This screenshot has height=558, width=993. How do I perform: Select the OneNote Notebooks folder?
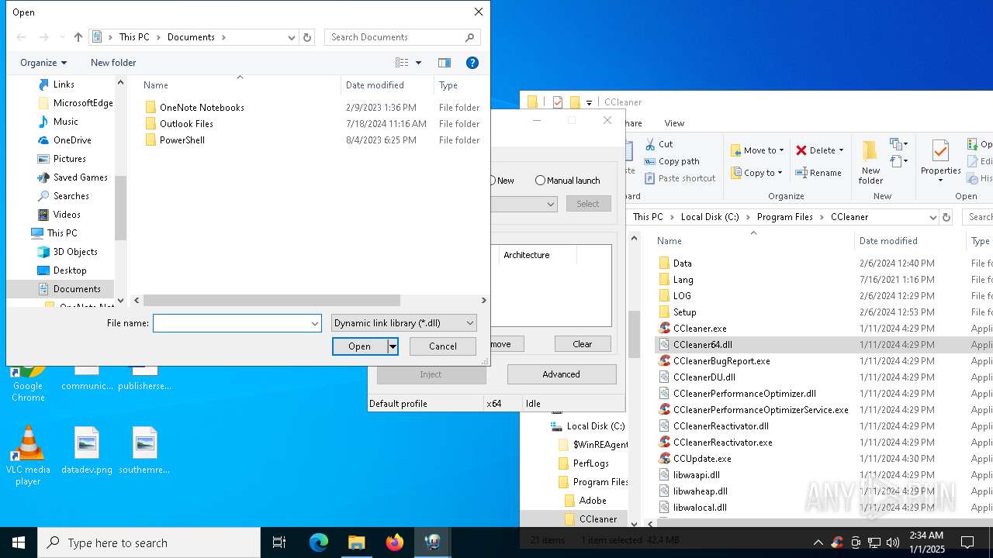202,108
